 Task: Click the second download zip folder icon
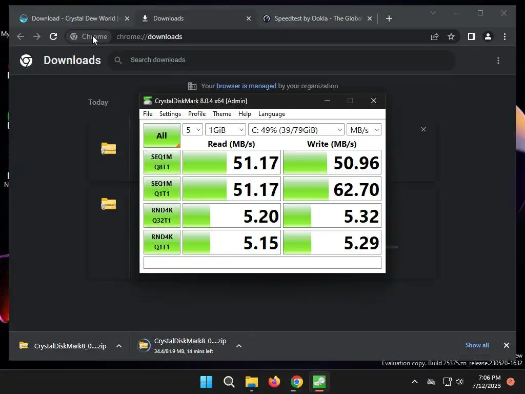coord(109,204)
